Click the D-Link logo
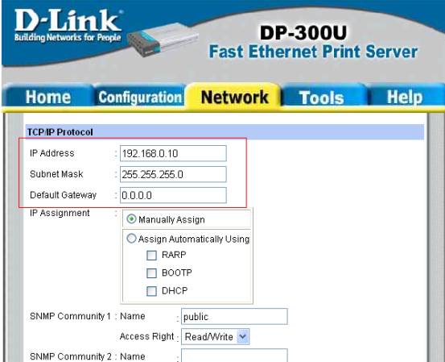This screenshot has height=362, width=445. [68, 25]
